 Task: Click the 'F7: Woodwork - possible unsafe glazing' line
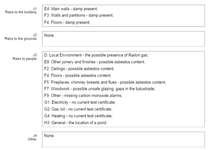99,89
